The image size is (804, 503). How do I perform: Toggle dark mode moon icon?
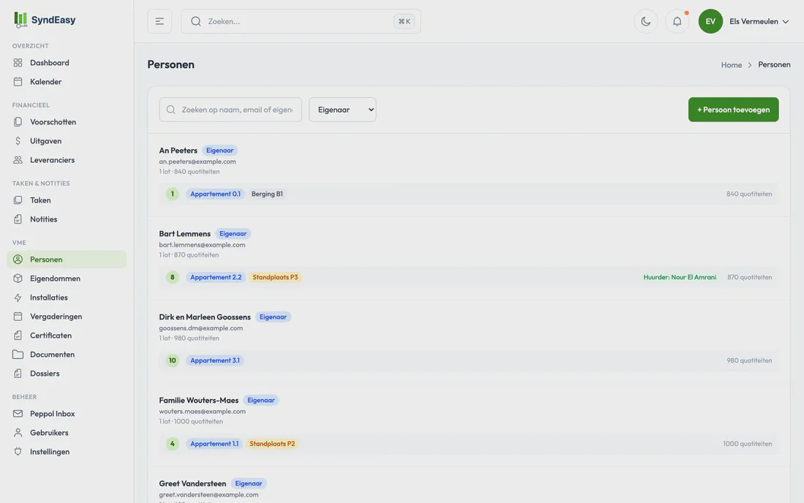[645, 21]
